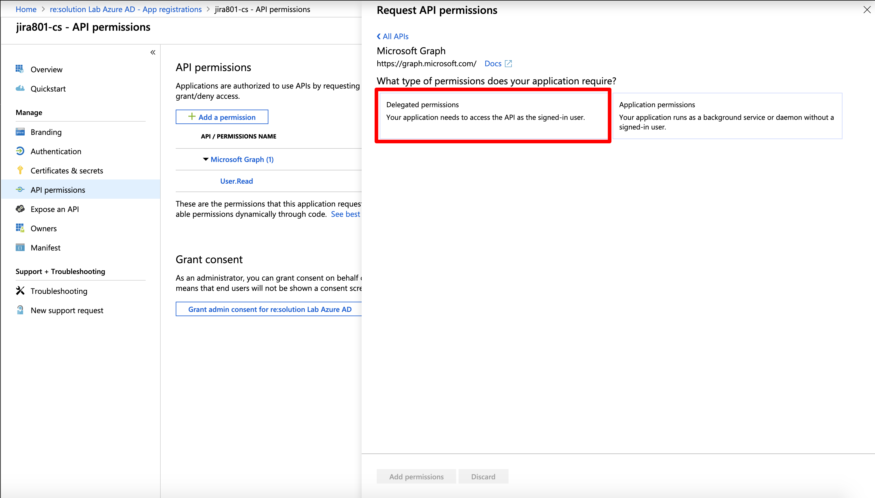This screenshot has height=498, width=875.
Task: Click the Quickstart cloud icon
Action: [20, 88]
